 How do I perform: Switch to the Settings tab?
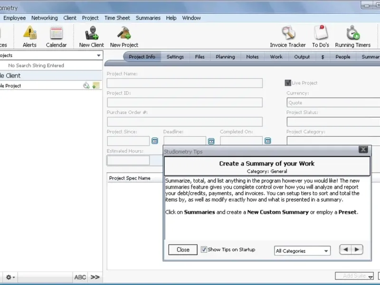coord(175,57)
